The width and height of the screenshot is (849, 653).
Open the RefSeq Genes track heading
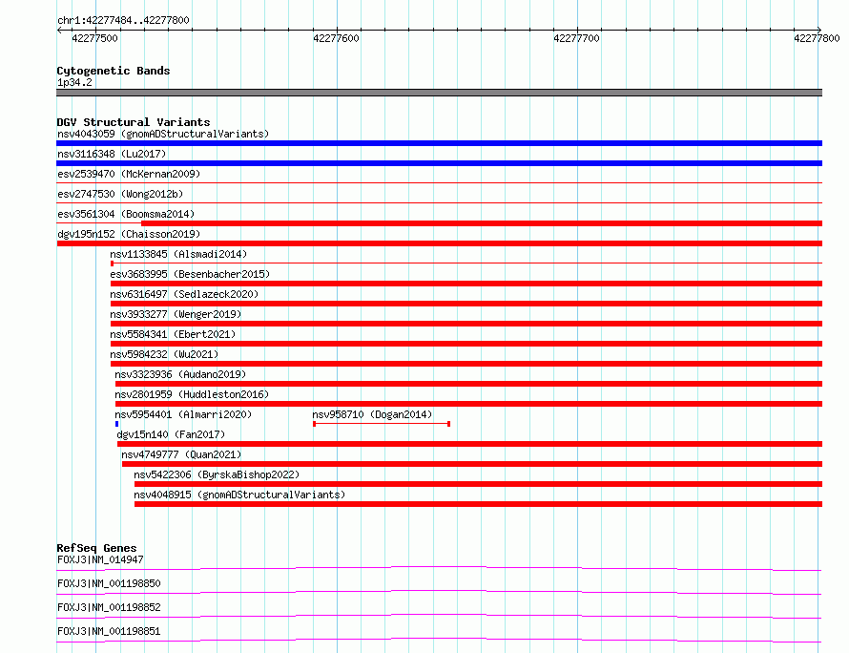point(96,548)
